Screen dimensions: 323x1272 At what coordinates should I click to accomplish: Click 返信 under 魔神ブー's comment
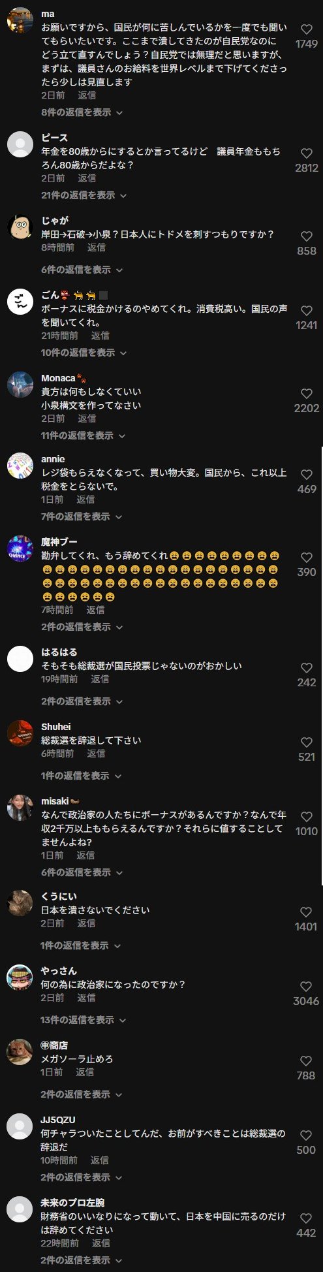pyautogui.click(x=95, y=610)
